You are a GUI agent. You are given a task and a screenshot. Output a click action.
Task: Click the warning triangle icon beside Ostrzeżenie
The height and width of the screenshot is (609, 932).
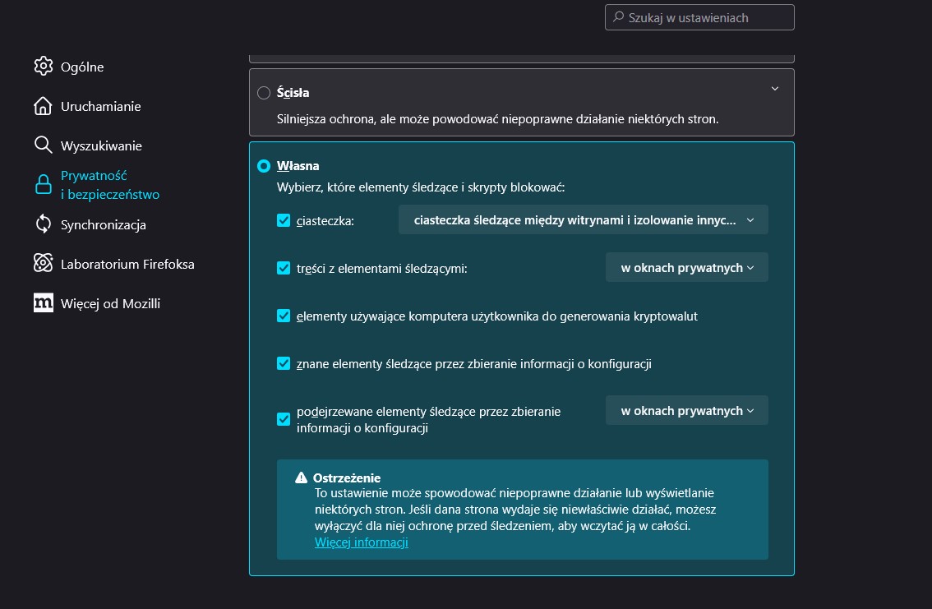point(302,478)
